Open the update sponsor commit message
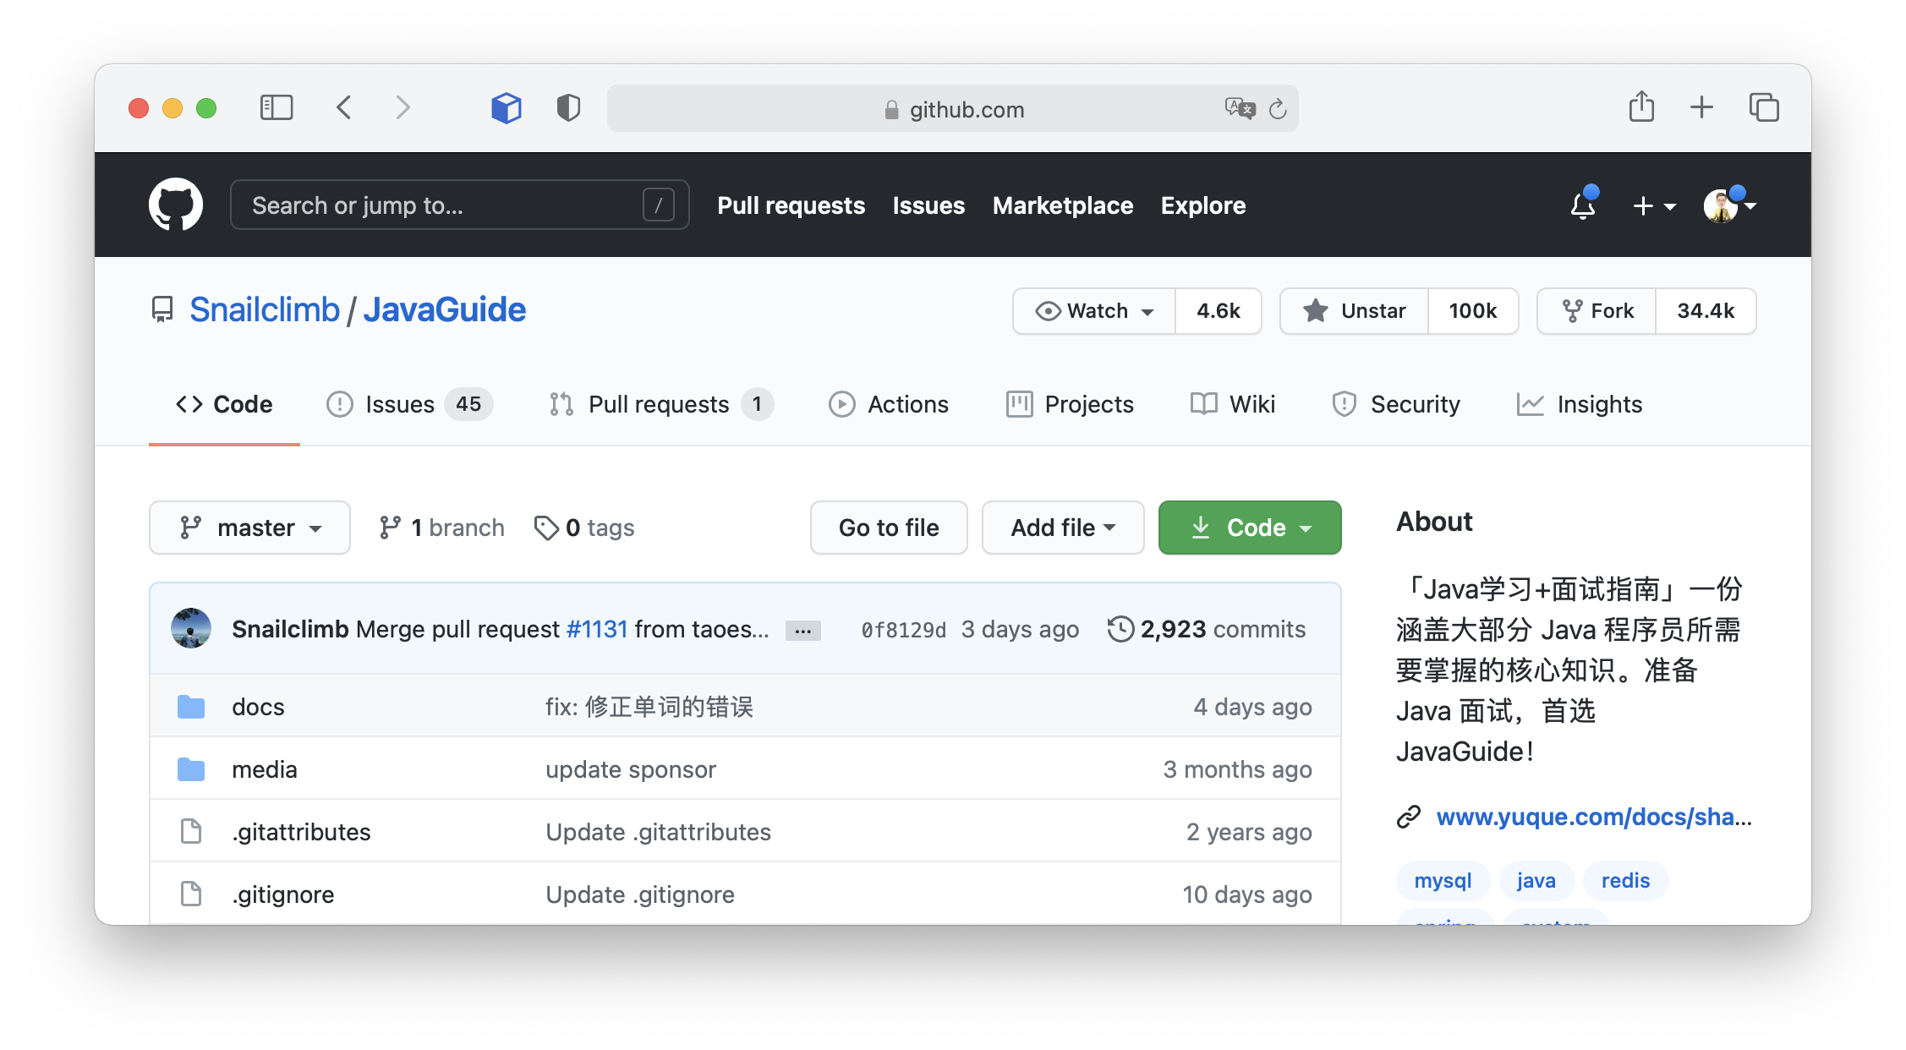The width and height of the screenshot is (1906, 1050). point(631,769)
